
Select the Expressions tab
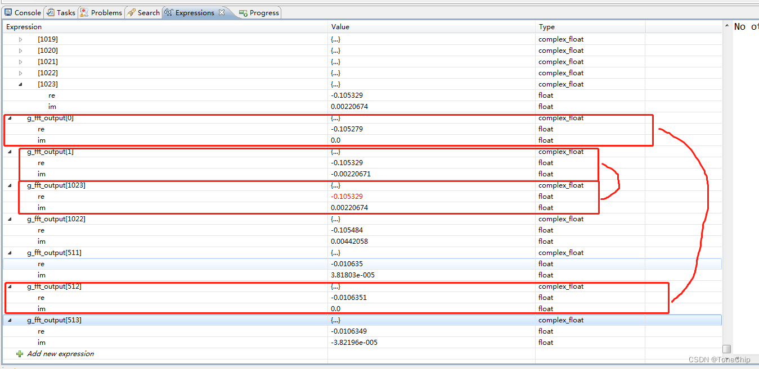(x=195, y=12)
